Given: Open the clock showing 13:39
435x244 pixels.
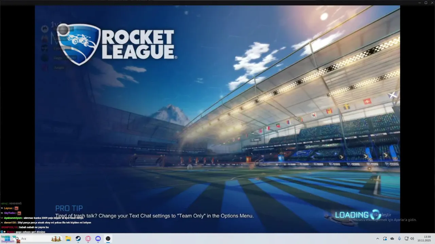Looking at the screenshot, I should [x=424, y=239].
